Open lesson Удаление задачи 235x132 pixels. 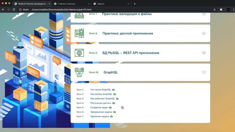pyautogui.click(x=100, y=117)
